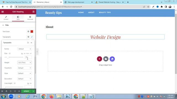
Task: Open the Elementor hamburger menu
Action: (2, 12)
